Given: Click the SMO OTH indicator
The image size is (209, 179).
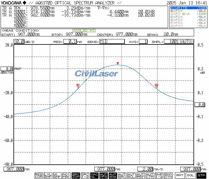Looking at the screenshot, I should (168, 175).
